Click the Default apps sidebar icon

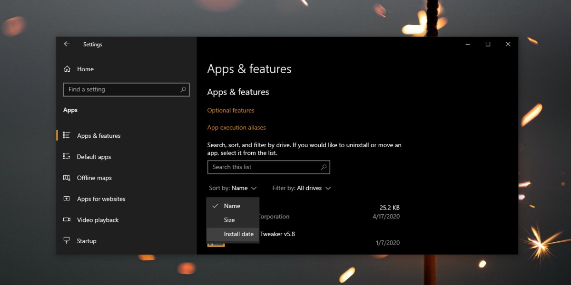tap(67, 157)
